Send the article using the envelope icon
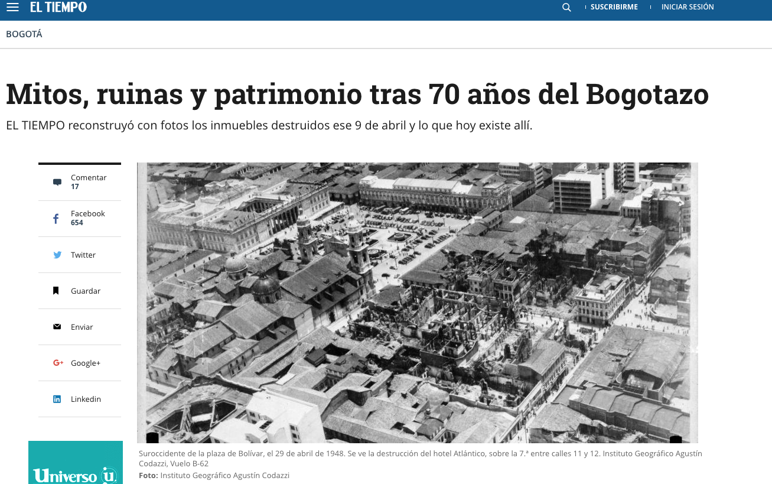 pyautogui.click(x=56, y=326)
